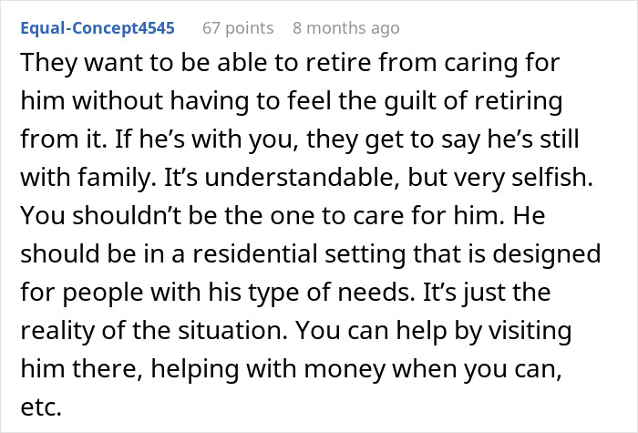Click the final word 'etc.' in the comment

[x=41, y=407]
